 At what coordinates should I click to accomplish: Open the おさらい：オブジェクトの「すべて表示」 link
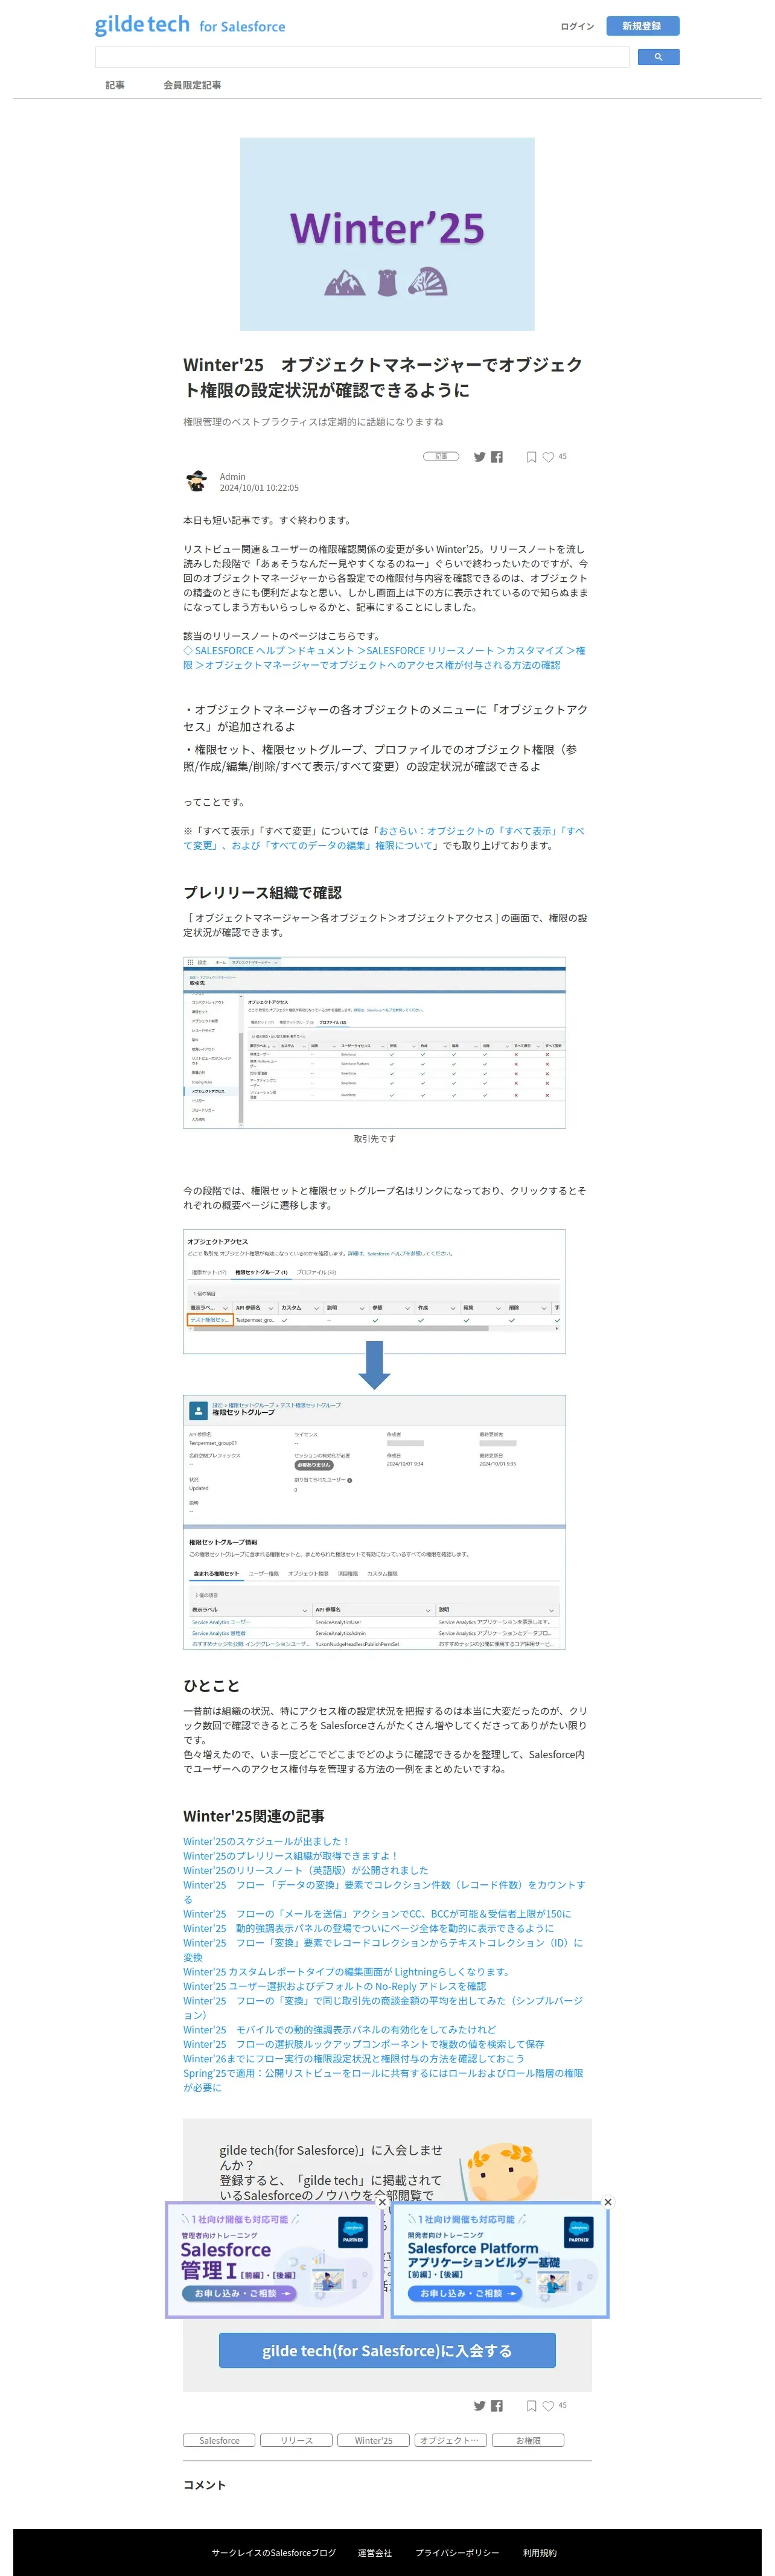(x=384, y=838)
